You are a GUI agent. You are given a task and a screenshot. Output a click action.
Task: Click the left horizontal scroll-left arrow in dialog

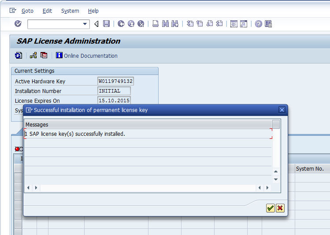click(x=28, y=188)
